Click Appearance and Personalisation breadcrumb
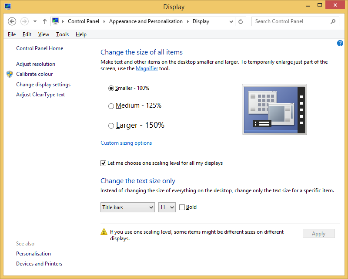 146,21
